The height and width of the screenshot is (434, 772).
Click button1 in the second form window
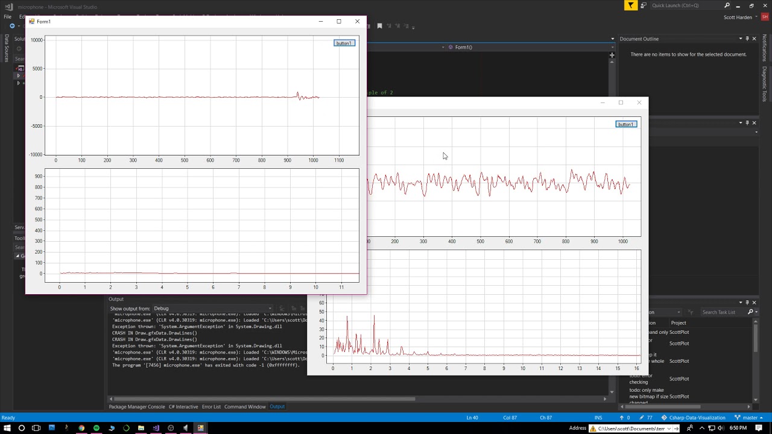[625, 124]
